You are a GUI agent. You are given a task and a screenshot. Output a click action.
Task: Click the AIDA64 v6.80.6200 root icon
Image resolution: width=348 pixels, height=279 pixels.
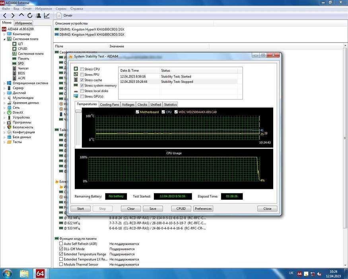tap(4, 29)
